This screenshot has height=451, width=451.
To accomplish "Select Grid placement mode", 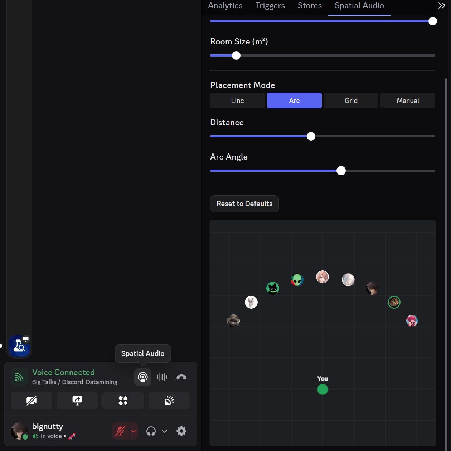I will (x=351, y=101).
